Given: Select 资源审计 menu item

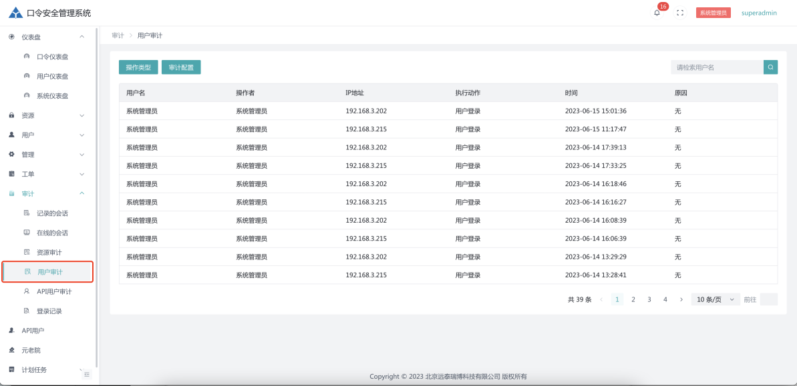Looking at the screenshot, I should click(49, 252).
